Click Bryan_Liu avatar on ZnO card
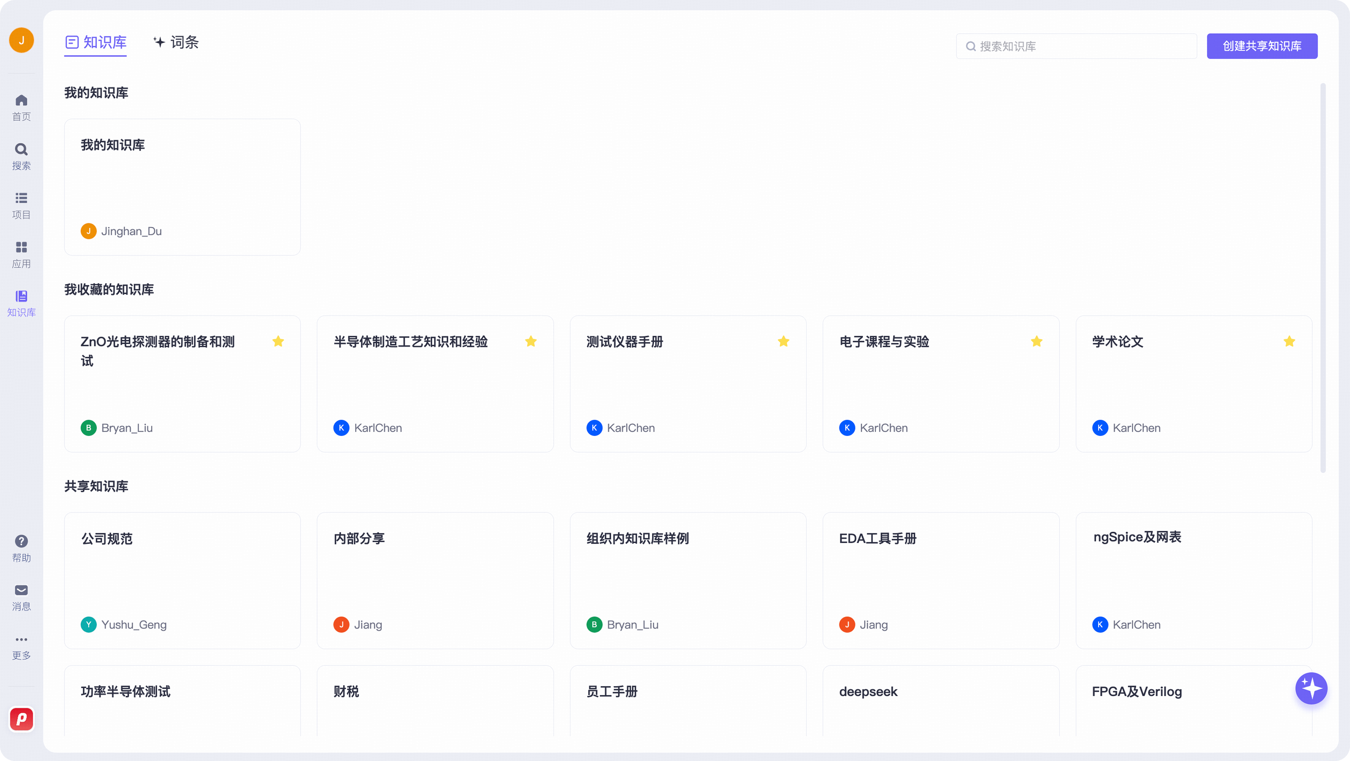 point(88,428)
